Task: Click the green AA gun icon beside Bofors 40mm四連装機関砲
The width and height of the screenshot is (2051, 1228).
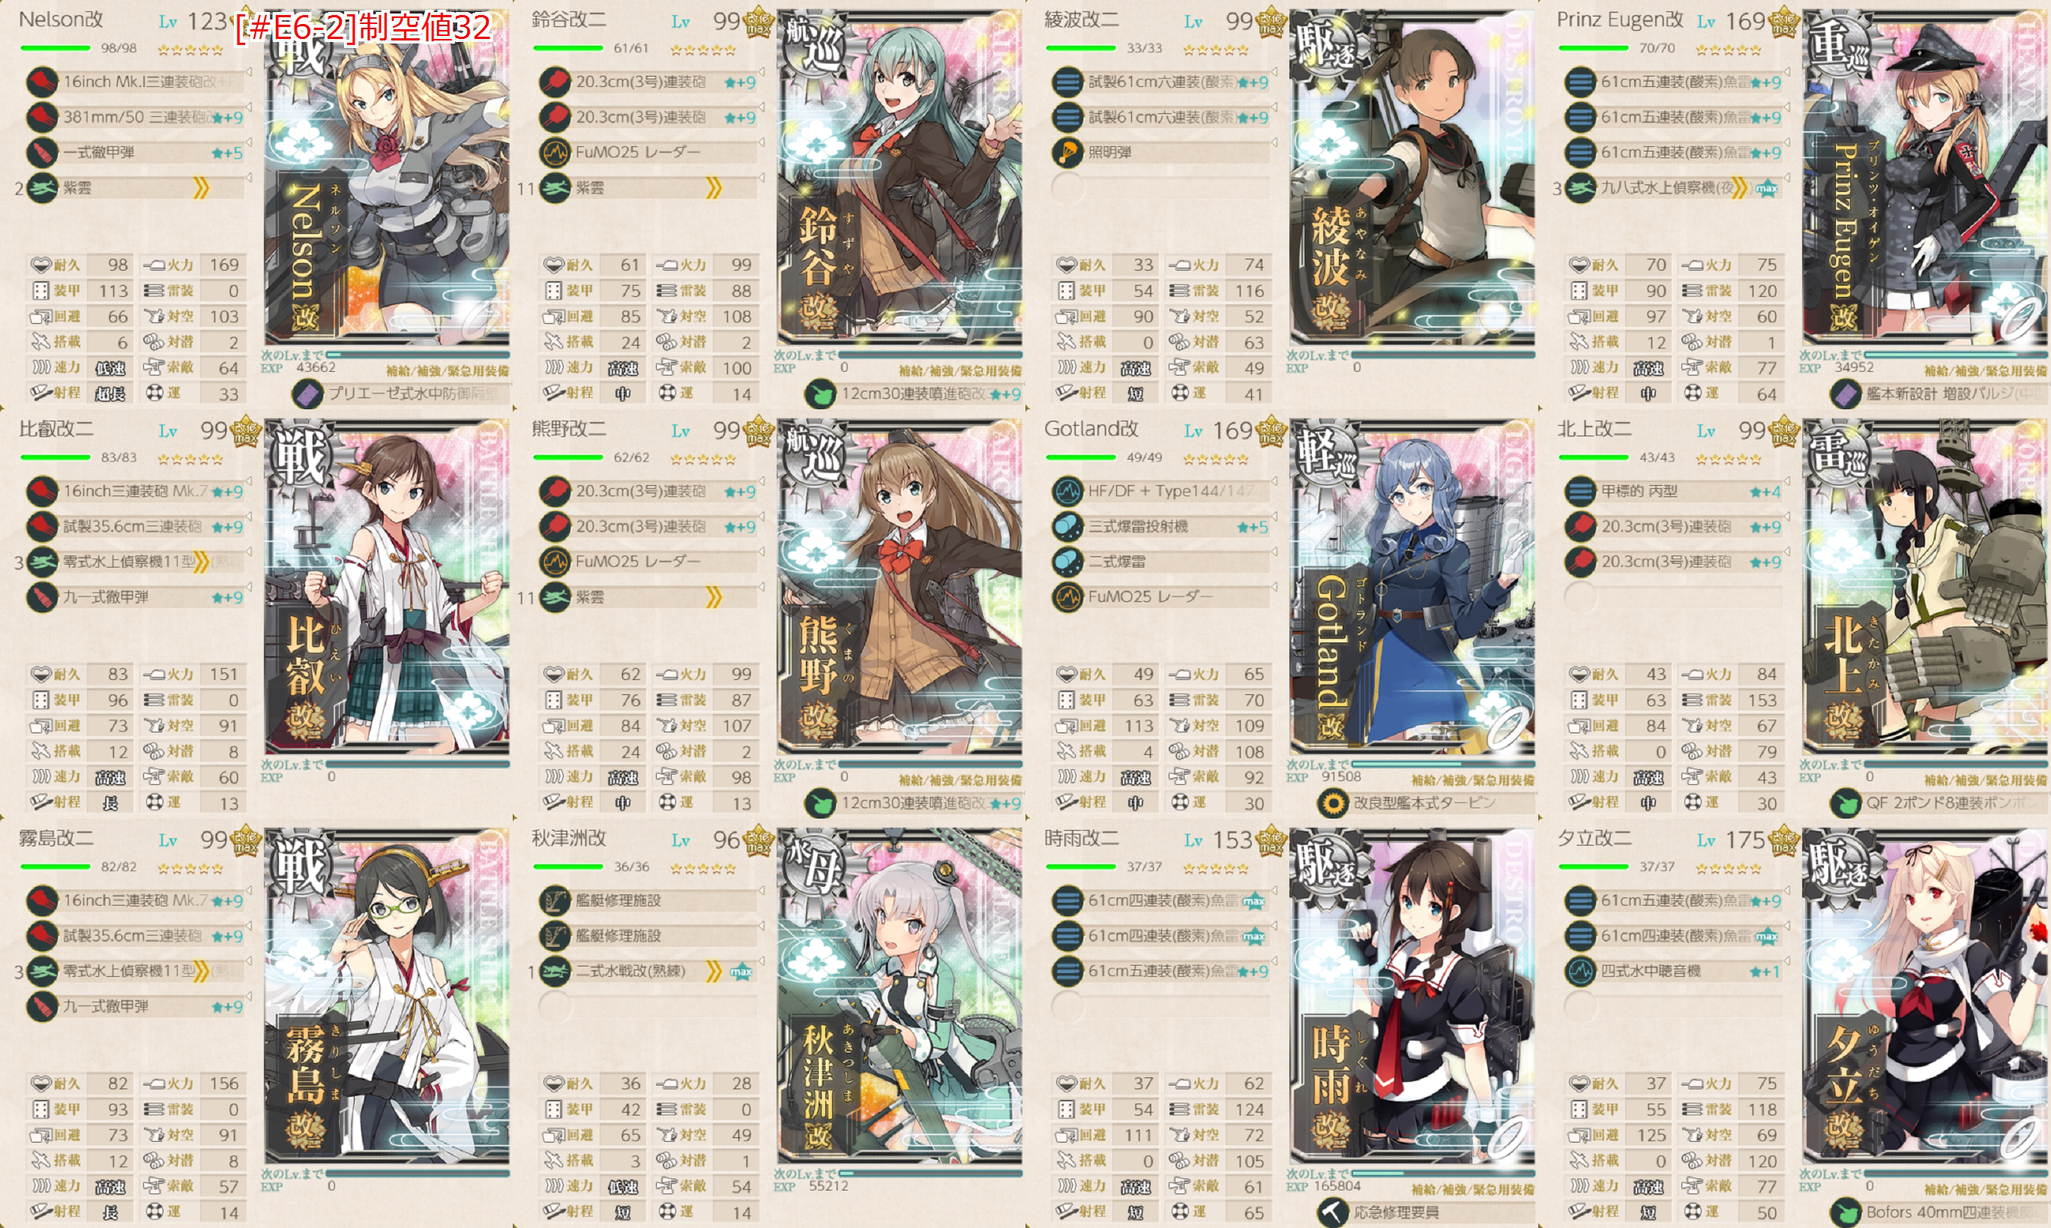Action: [1845, 1212]
